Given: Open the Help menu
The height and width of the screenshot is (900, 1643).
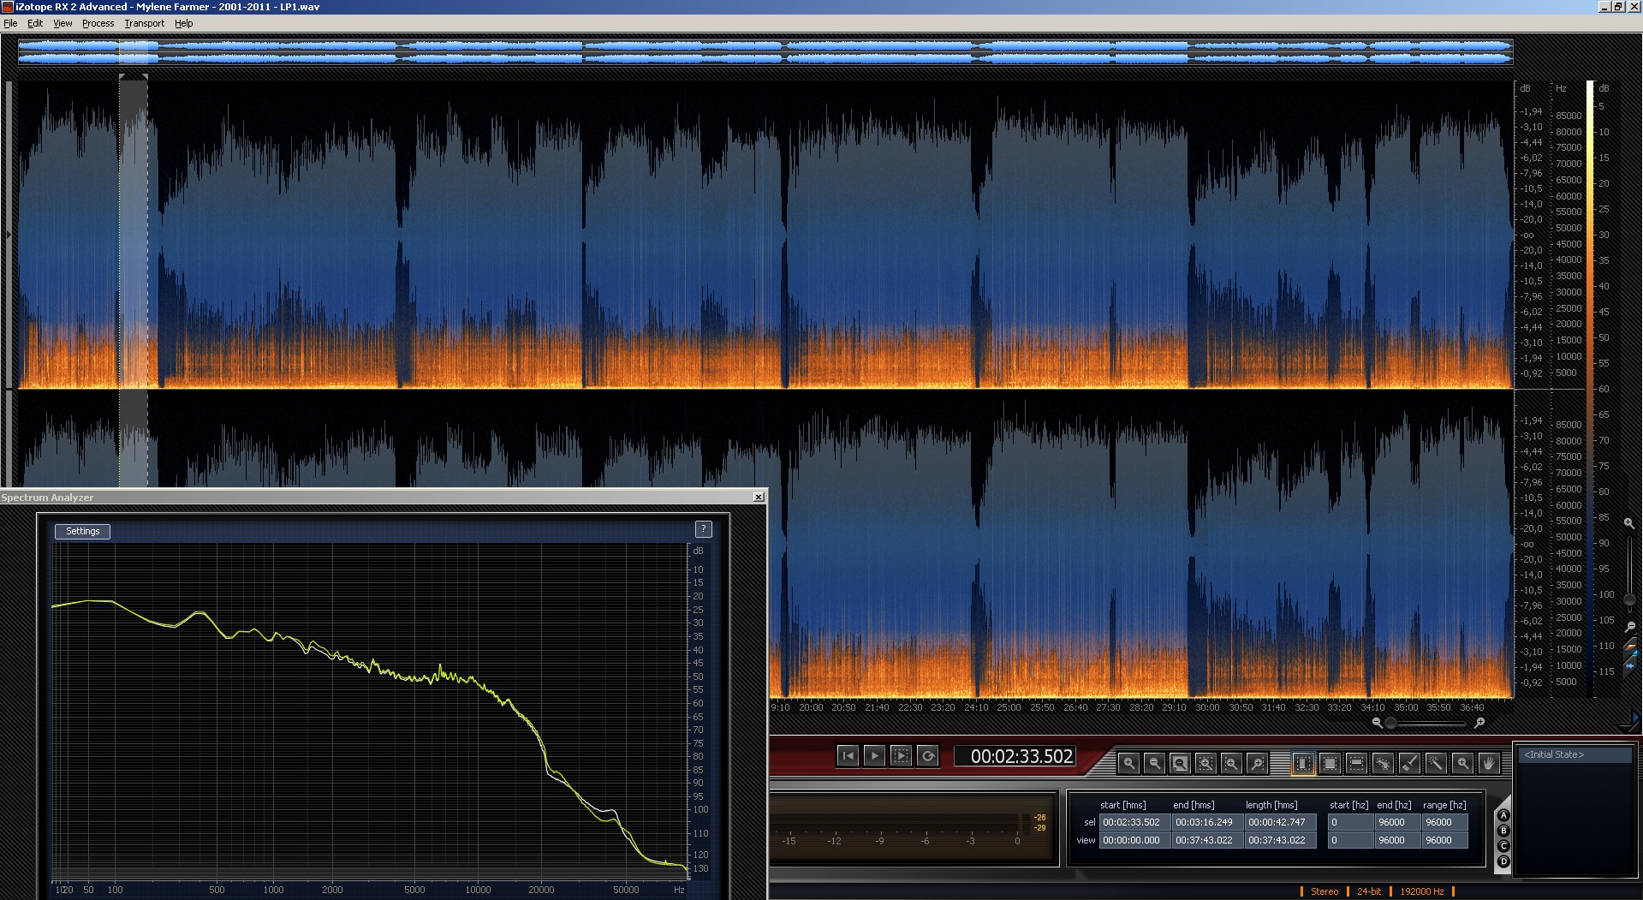Looking at the screenshot, I should pyautogui.click(x=183, y=23).
